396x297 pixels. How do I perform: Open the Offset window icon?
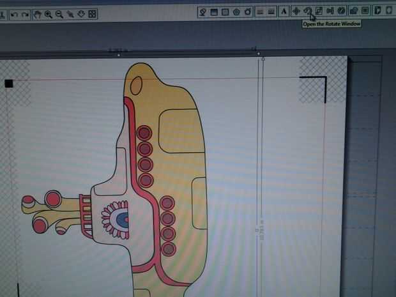(x=365, y=11)
